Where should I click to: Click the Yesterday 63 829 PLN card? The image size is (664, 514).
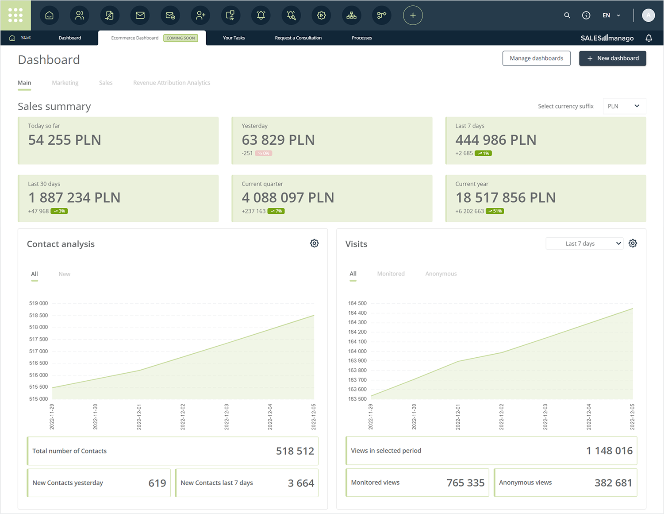point(332,141)
